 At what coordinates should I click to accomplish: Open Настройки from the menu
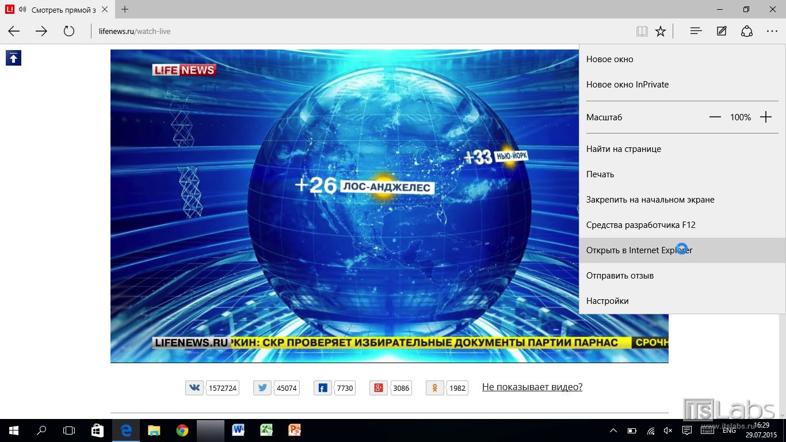[x=682, y=301]
